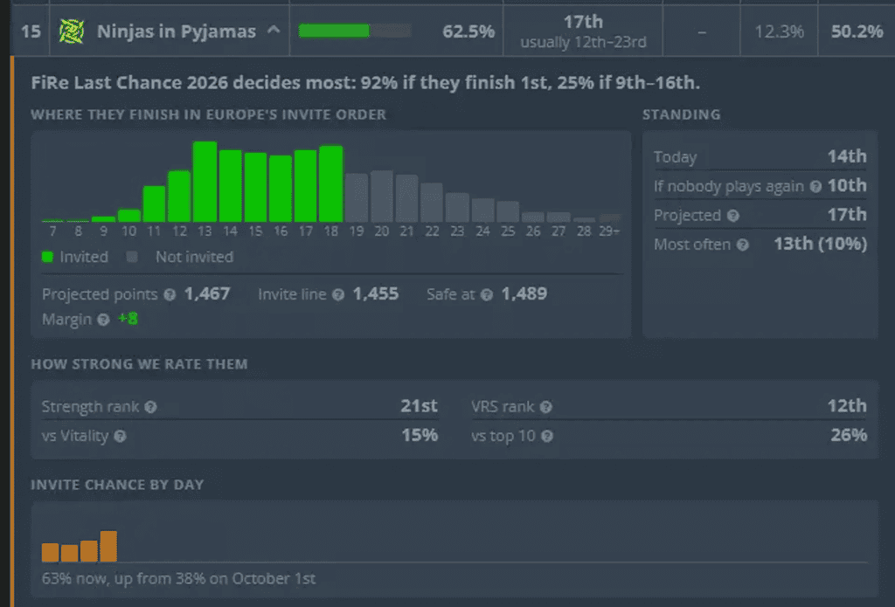Image resolution: width=895 pixels, height=607 pixels.
Task: Open the If nobody plays again help icon
Action: [815, 187]
